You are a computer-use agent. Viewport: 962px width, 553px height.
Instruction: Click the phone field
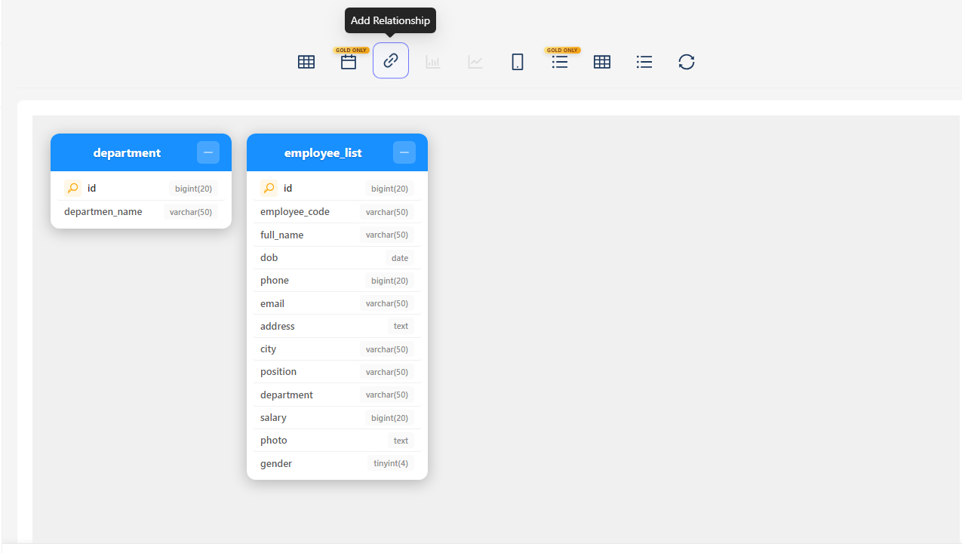[x=337, y=281]
